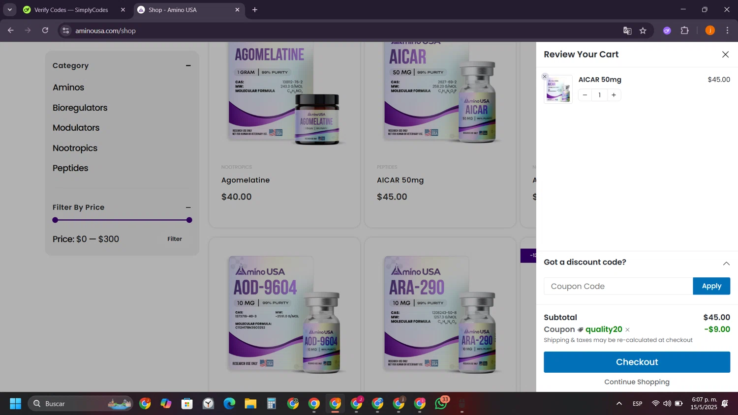Collapse the discount code section chevron
Viewport: 738px width, 415px height.
(726, 264)
